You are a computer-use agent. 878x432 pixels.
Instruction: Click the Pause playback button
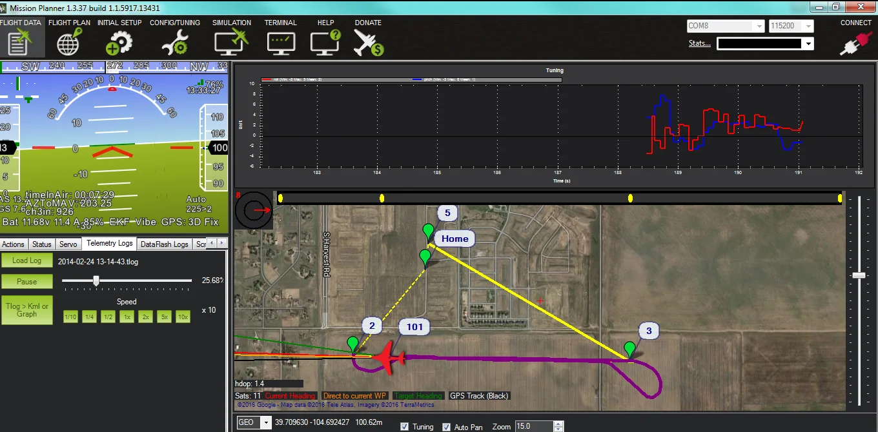click(26, 282)
